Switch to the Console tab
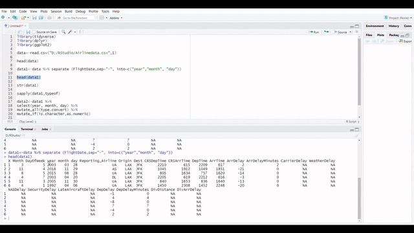 click(x=10, y=129)
